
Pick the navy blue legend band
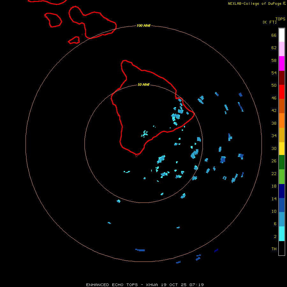[282, 191]
